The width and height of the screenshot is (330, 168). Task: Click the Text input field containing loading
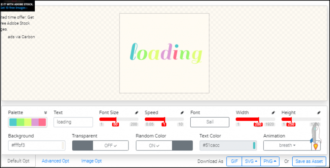point(73,122)
